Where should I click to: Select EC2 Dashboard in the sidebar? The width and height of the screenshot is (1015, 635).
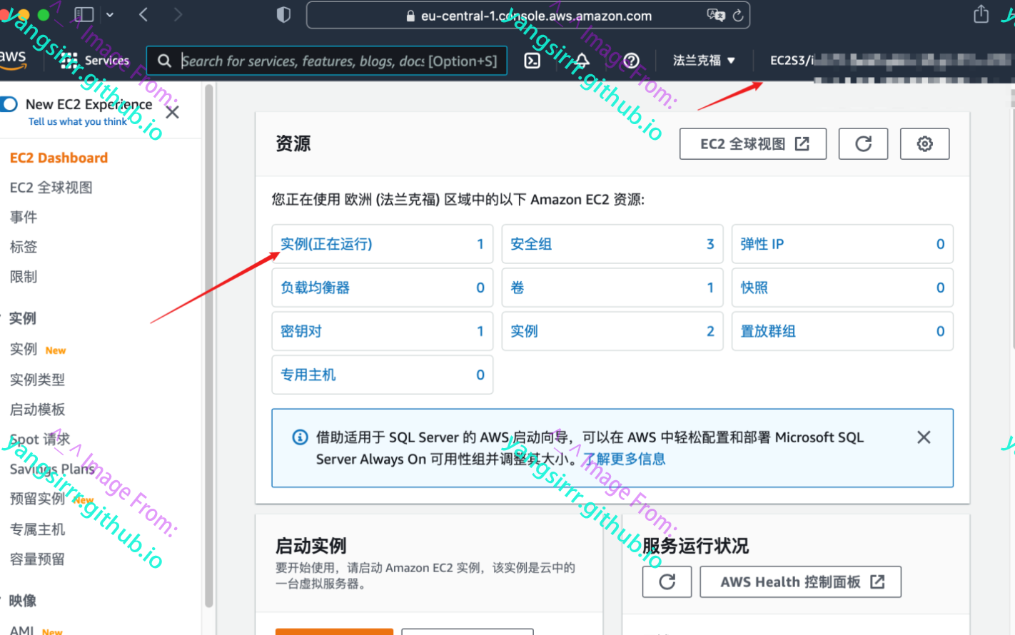pos(59,158)
